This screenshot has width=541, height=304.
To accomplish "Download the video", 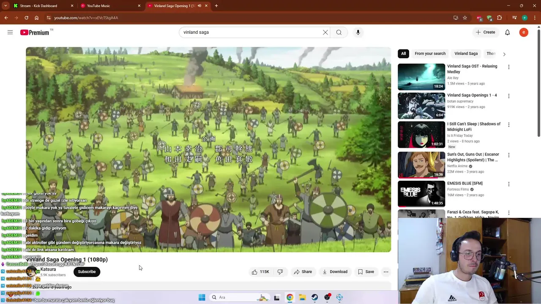I will point(335,272).
